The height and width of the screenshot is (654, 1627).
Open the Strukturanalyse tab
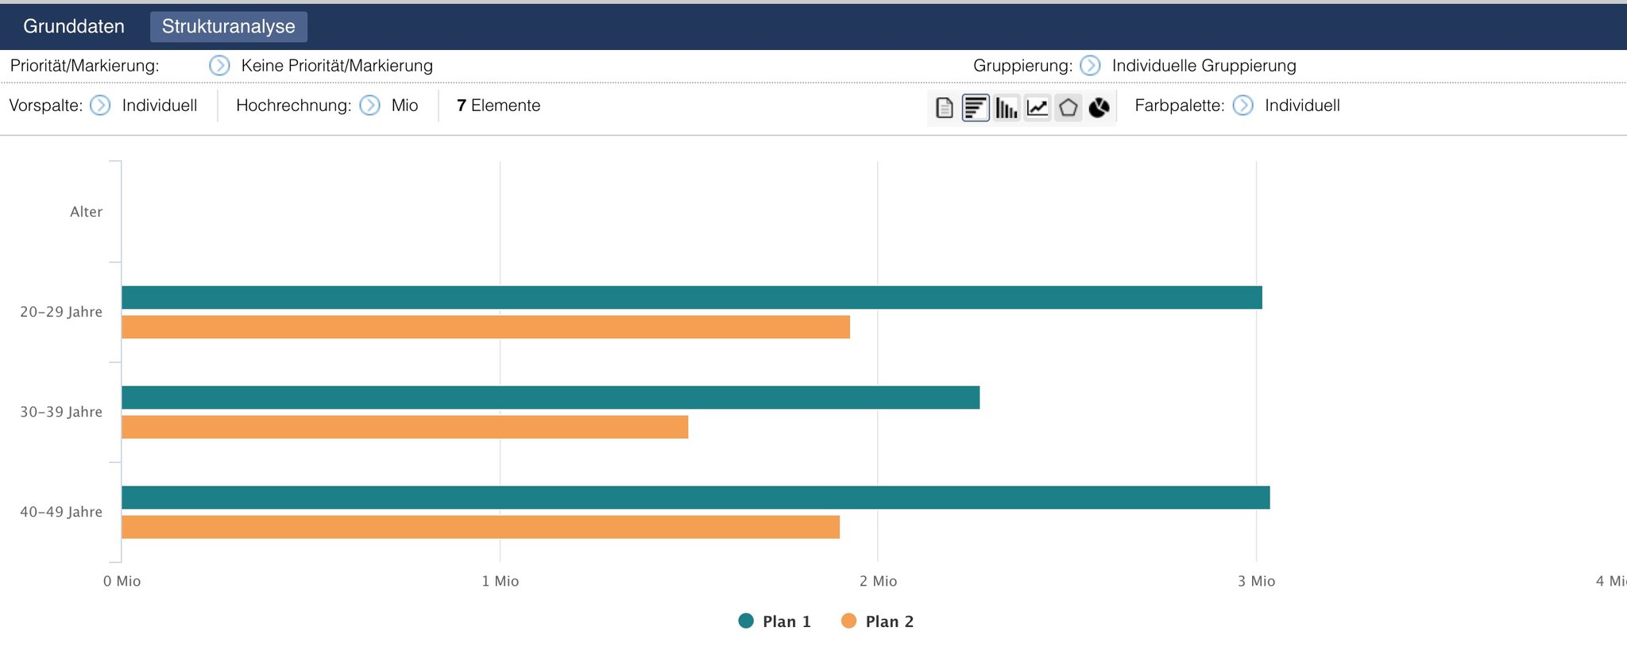229,26
